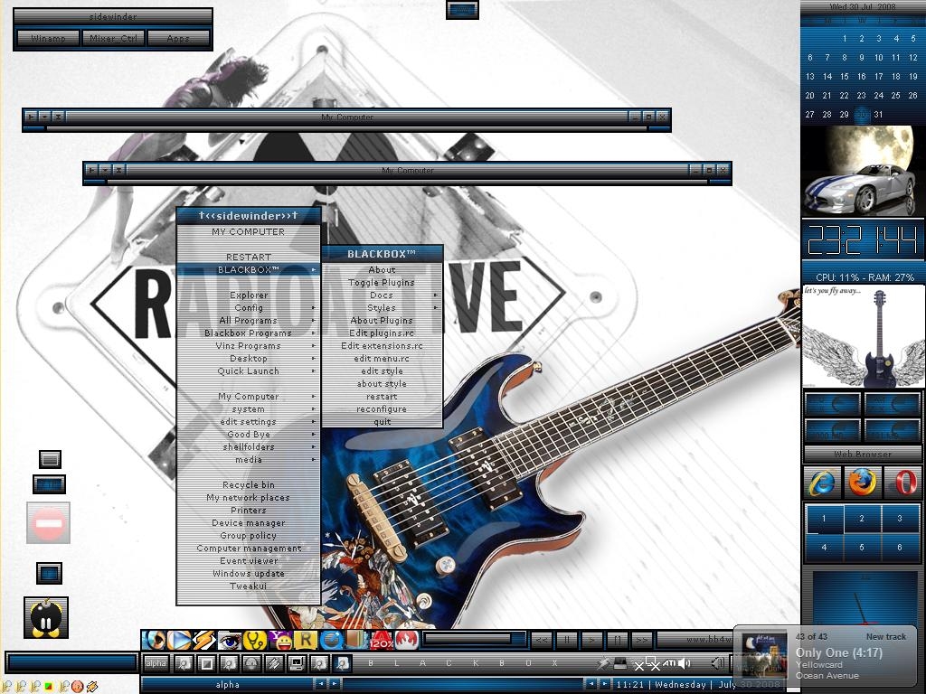This screenshot has width=926, height=694.
Task: Open the yellow stethoscope icon in the dock
Action: [x=255, y=640]
